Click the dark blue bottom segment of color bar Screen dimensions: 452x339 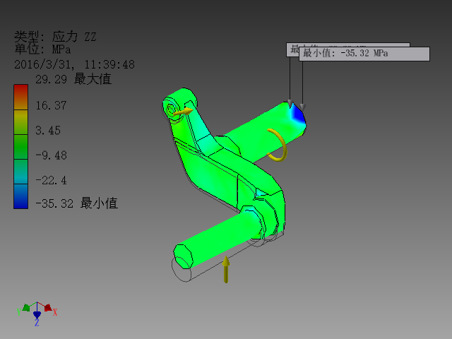tap(20, 196)
